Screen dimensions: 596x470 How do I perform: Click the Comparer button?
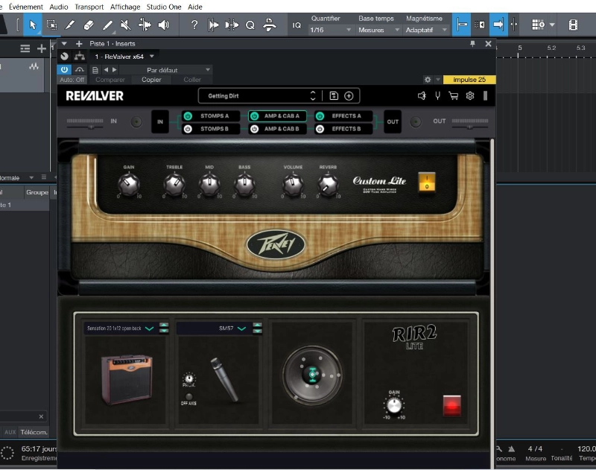(110, 80)
